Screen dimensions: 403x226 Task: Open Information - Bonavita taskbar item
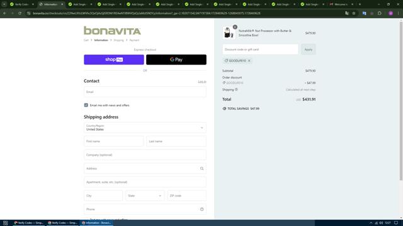pyautogui.click(x=96, y=223)
